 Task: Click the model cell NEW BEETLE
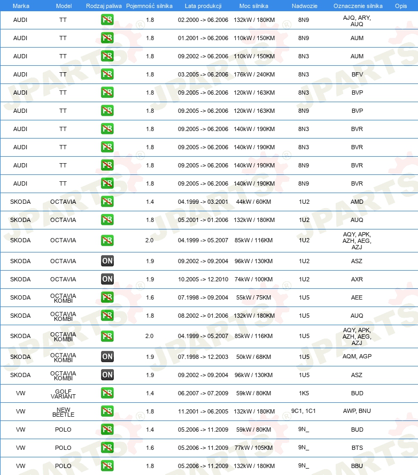63,412
